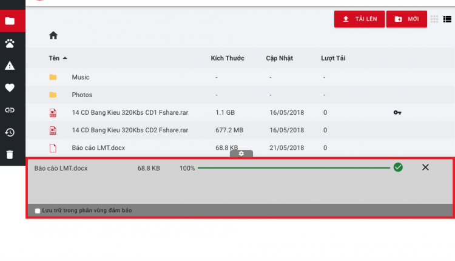Open the Photos folder
Image resolution: width=455 pixels, height=261 pixels.
pyautogui.click(x=82, y=95)
